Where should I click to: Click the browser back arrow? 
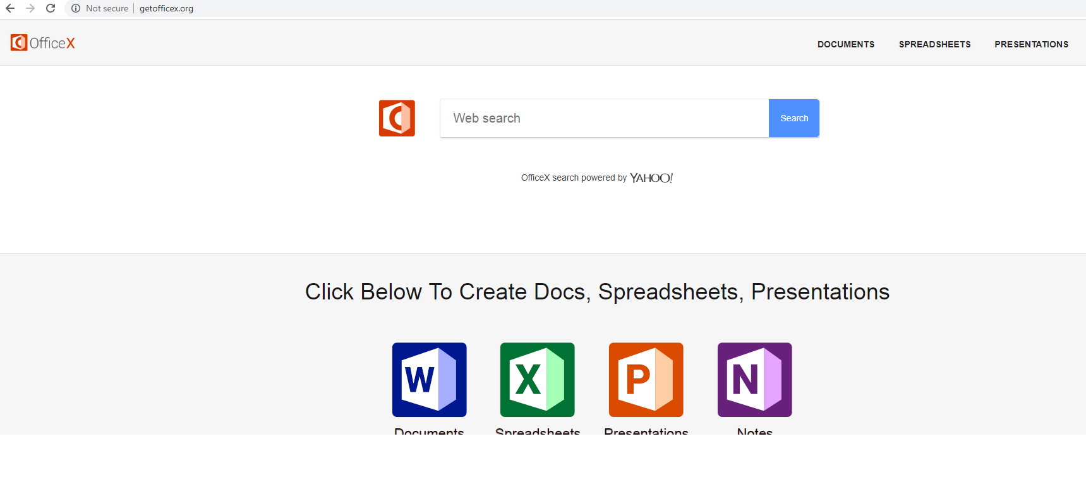[10, 8]
